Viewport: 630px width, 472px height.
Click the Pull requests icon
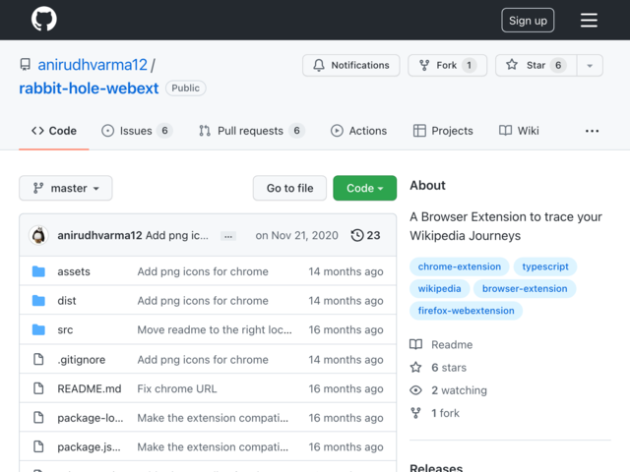[x=205, y=131]
